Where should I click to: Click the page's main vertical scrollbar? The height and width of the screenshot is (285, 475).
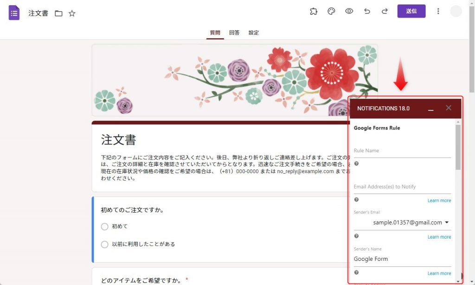pyautogui.click(x=472, y=50)
